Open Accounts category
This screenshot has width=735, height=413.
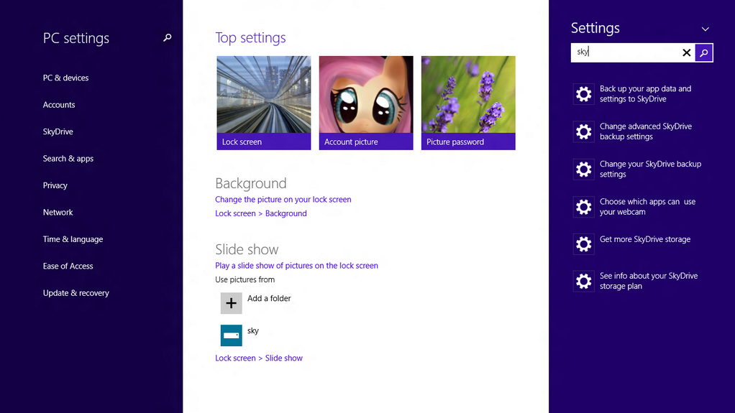click(58, 104)
